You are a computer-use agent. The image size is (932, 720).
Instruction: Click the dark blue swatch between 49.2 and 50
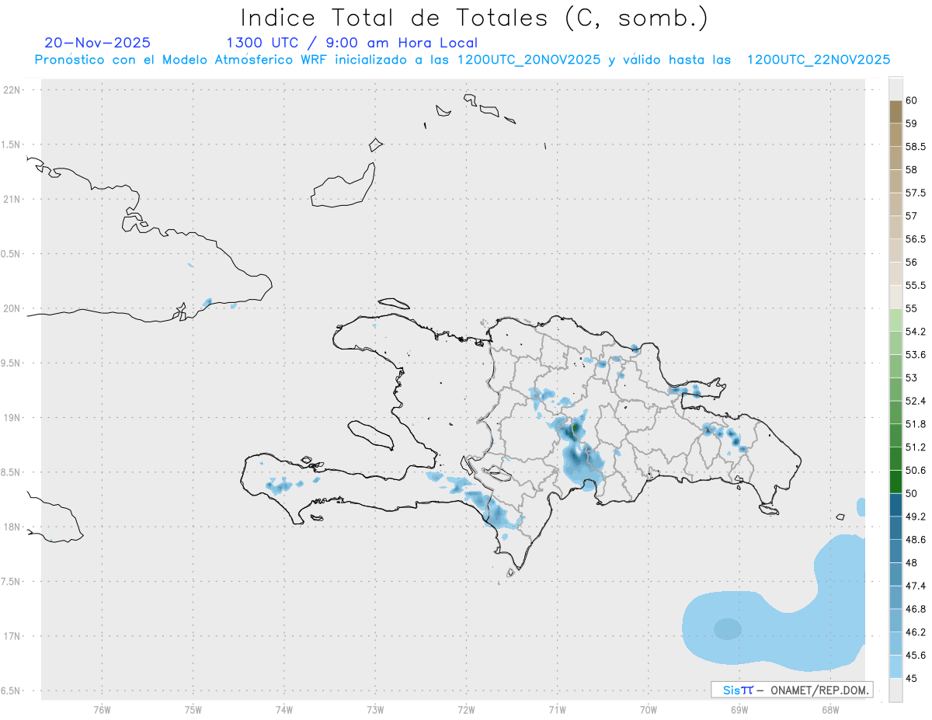895,505
